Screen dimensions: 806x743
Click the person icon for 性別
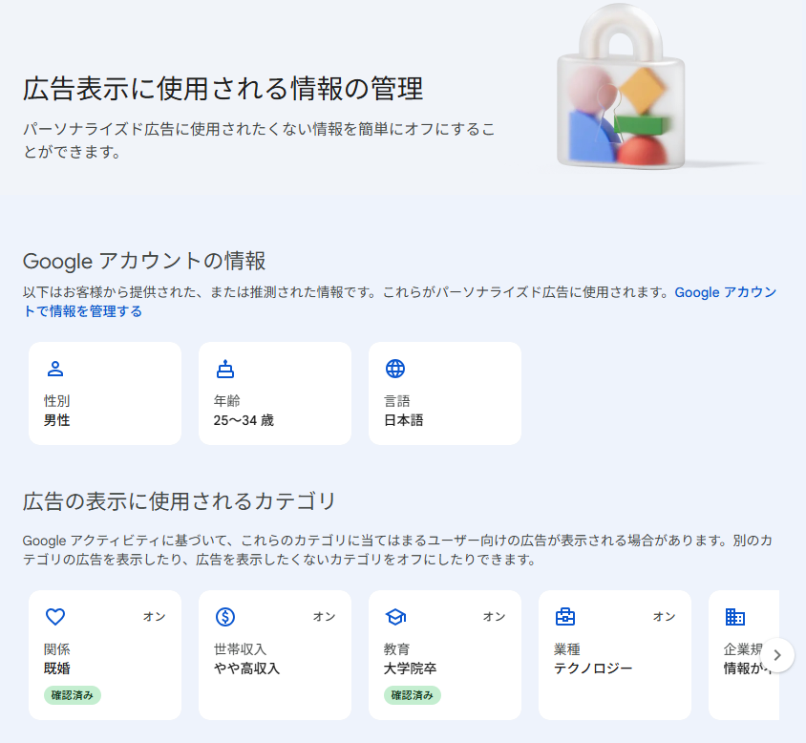(x=55, y=370)
